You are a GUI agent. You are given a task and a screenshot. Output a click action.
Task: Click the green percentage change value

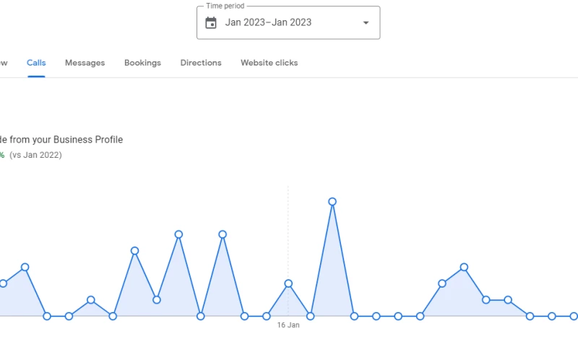tap(2, 155)
